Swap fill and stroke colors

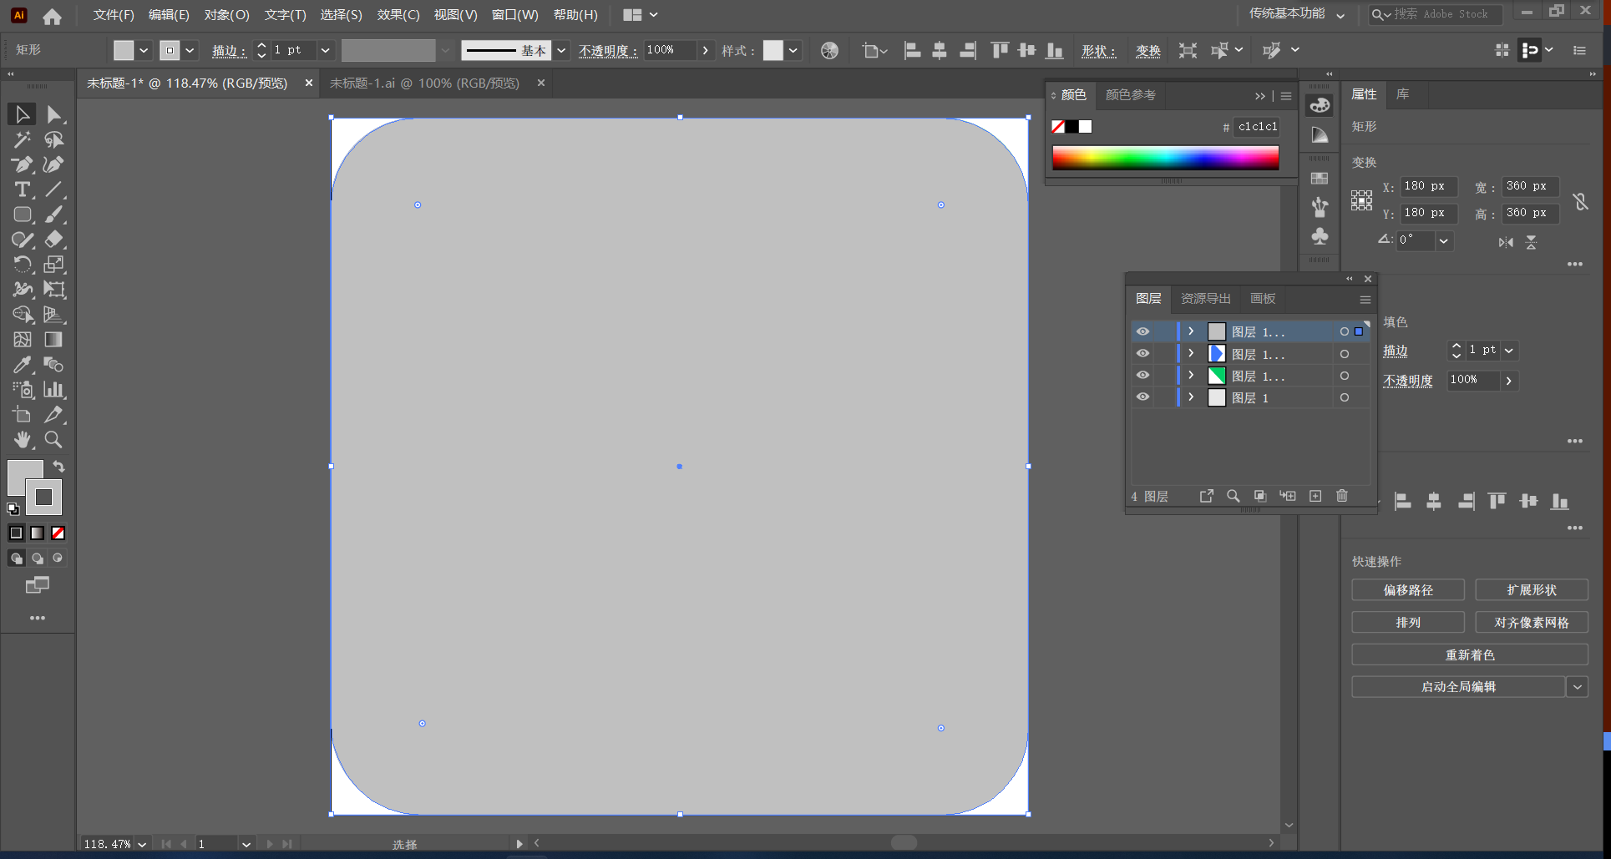58,466
